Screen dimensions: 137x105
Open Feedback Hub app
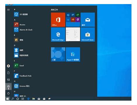(16, 76)
